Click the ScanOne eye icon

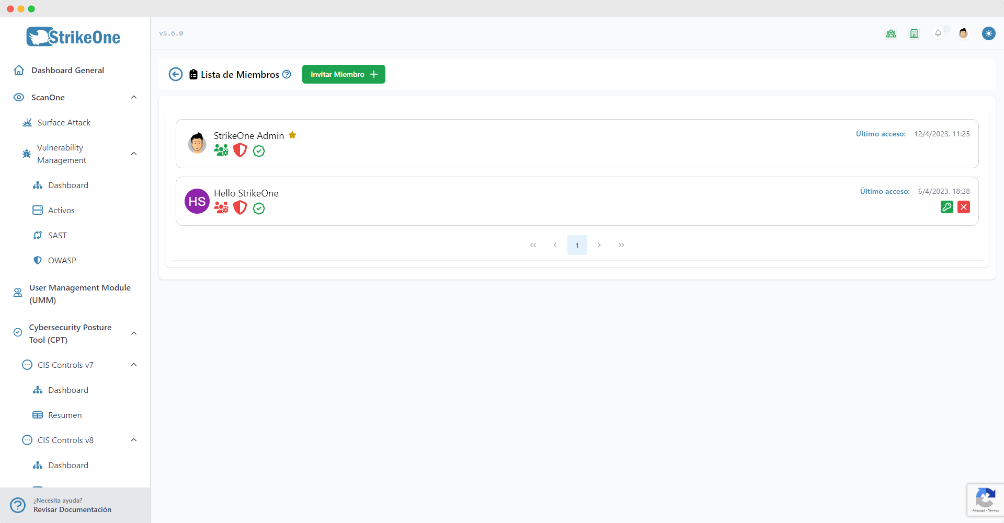coord(19,97)
